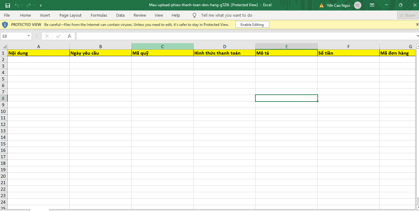Close the Protected View message bar

click(417, 24)
